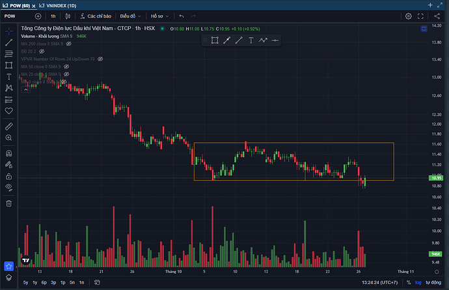The image size is (449, 290).
Task: Click the share icon in top toolbar
Action: click(x=437, y=16)
